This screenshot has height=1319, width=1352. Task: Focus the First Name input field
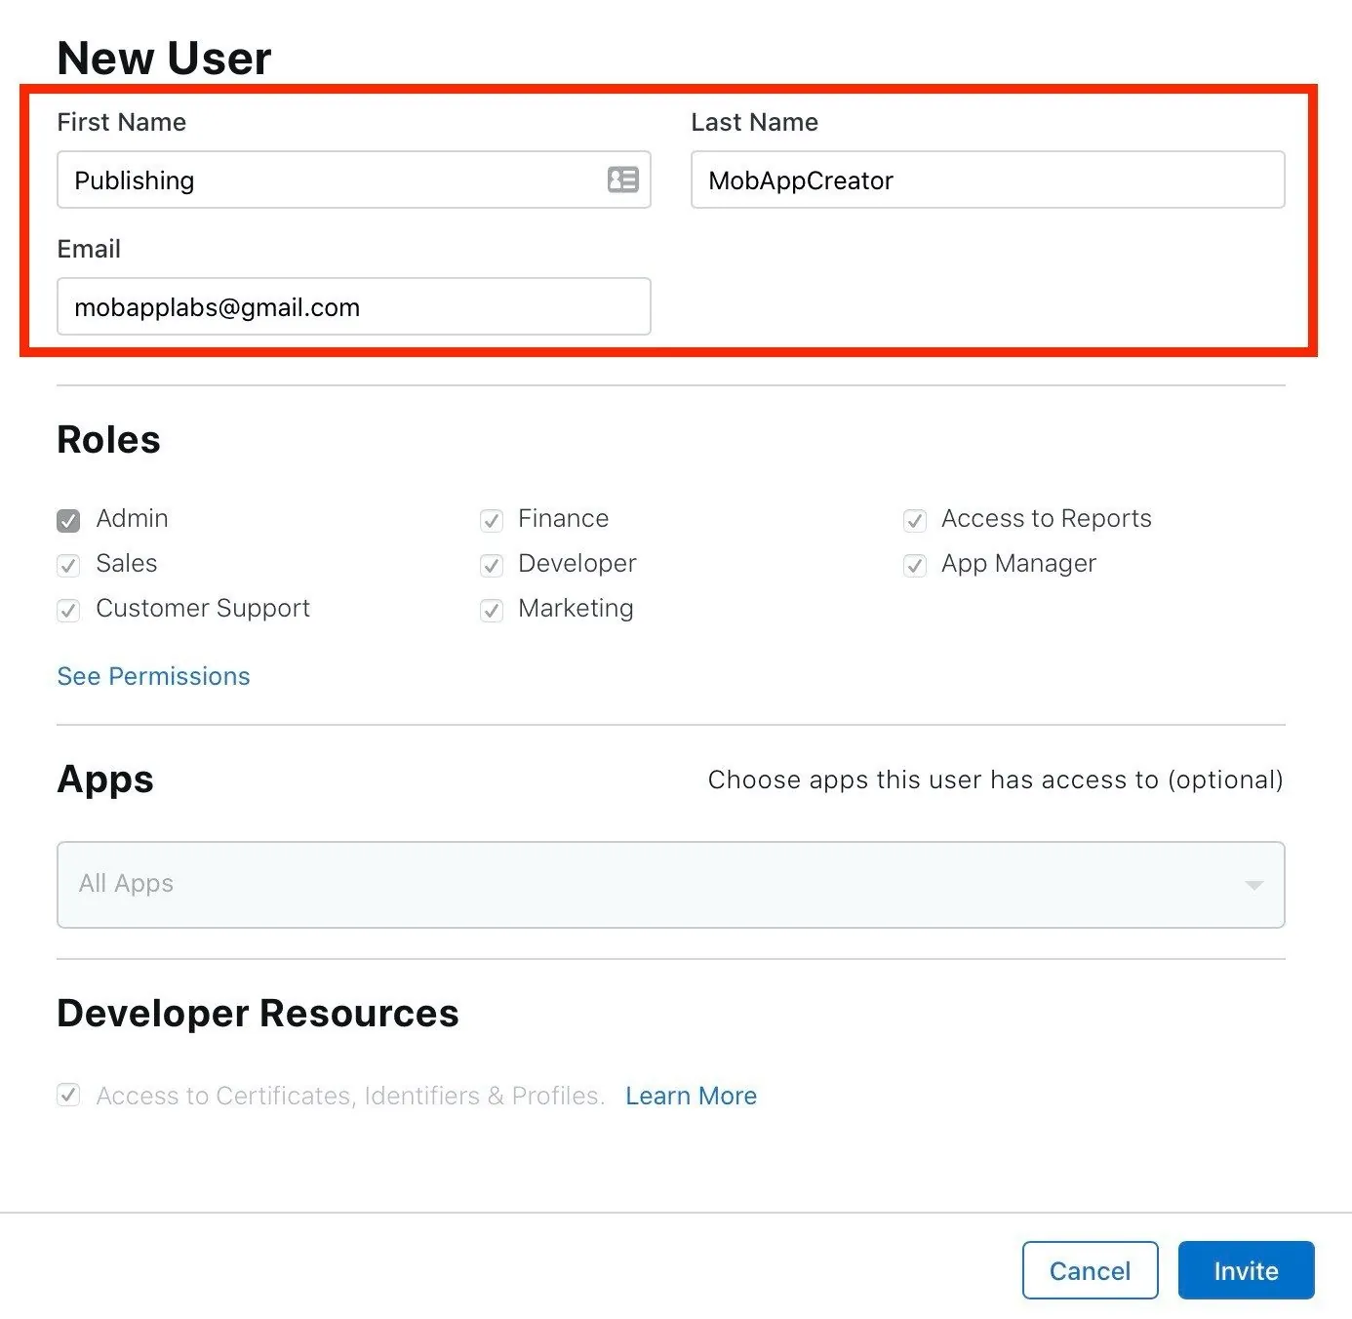(x=354, y=180)
